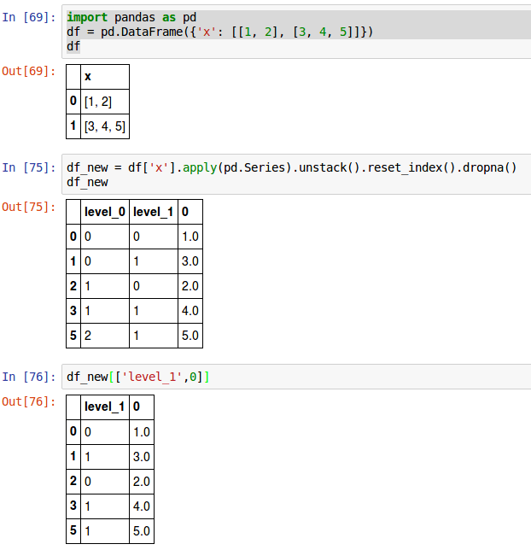Click the [3, 4, 5] cell in Out[69] table
531x550 pixels.
pyautogui.click(x=105, y=126)
